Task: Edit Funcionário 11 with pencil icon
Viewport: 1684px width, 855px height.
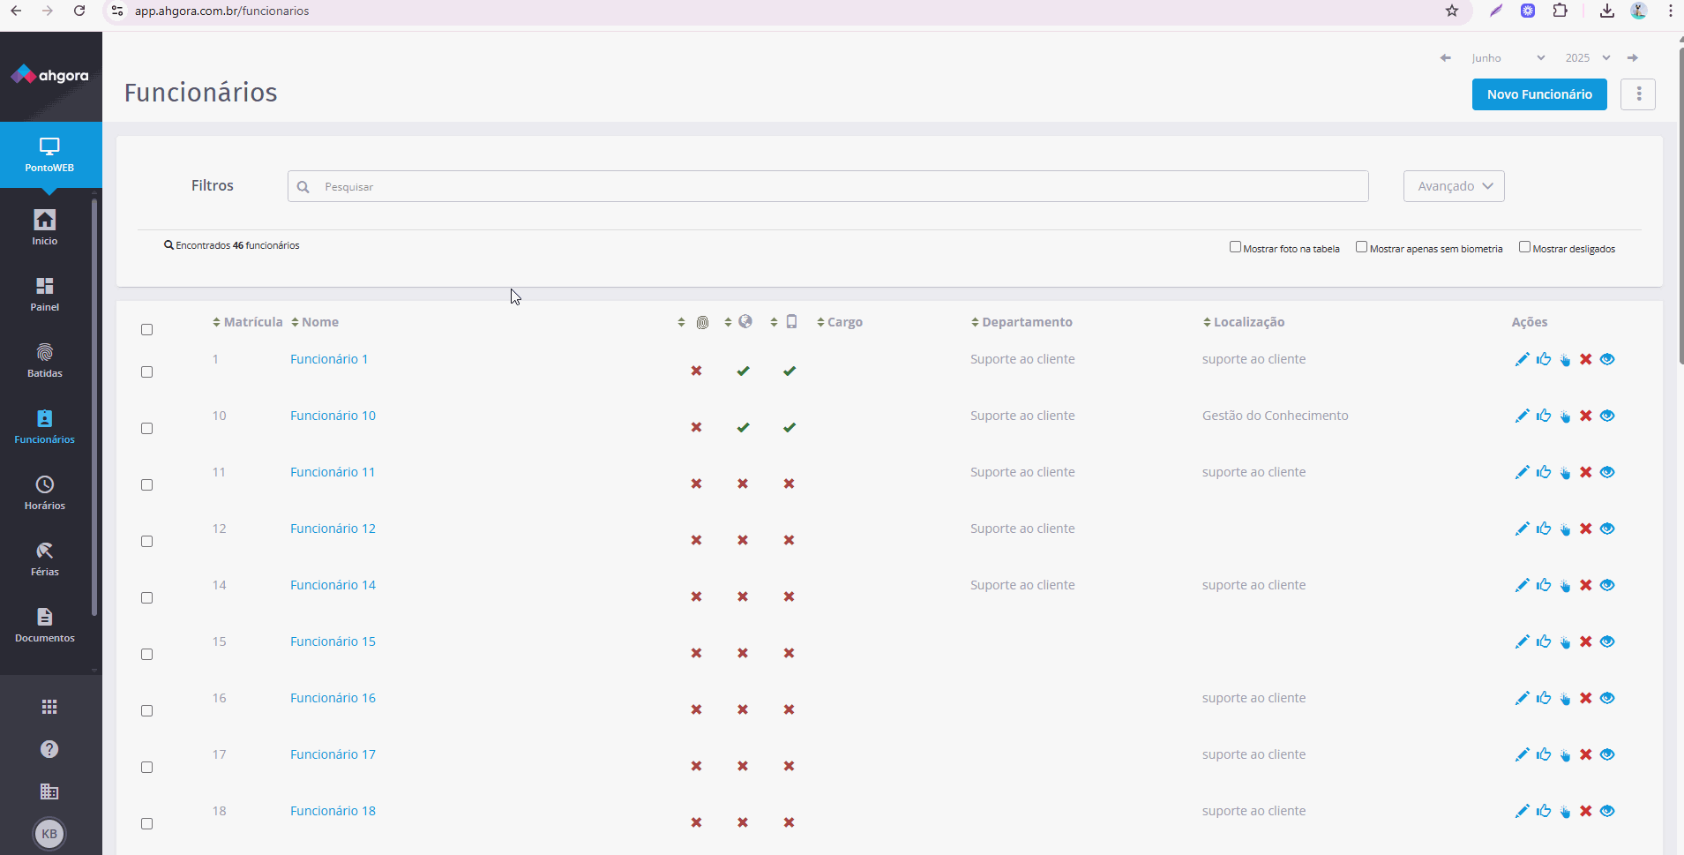Action: point(1522,472)
